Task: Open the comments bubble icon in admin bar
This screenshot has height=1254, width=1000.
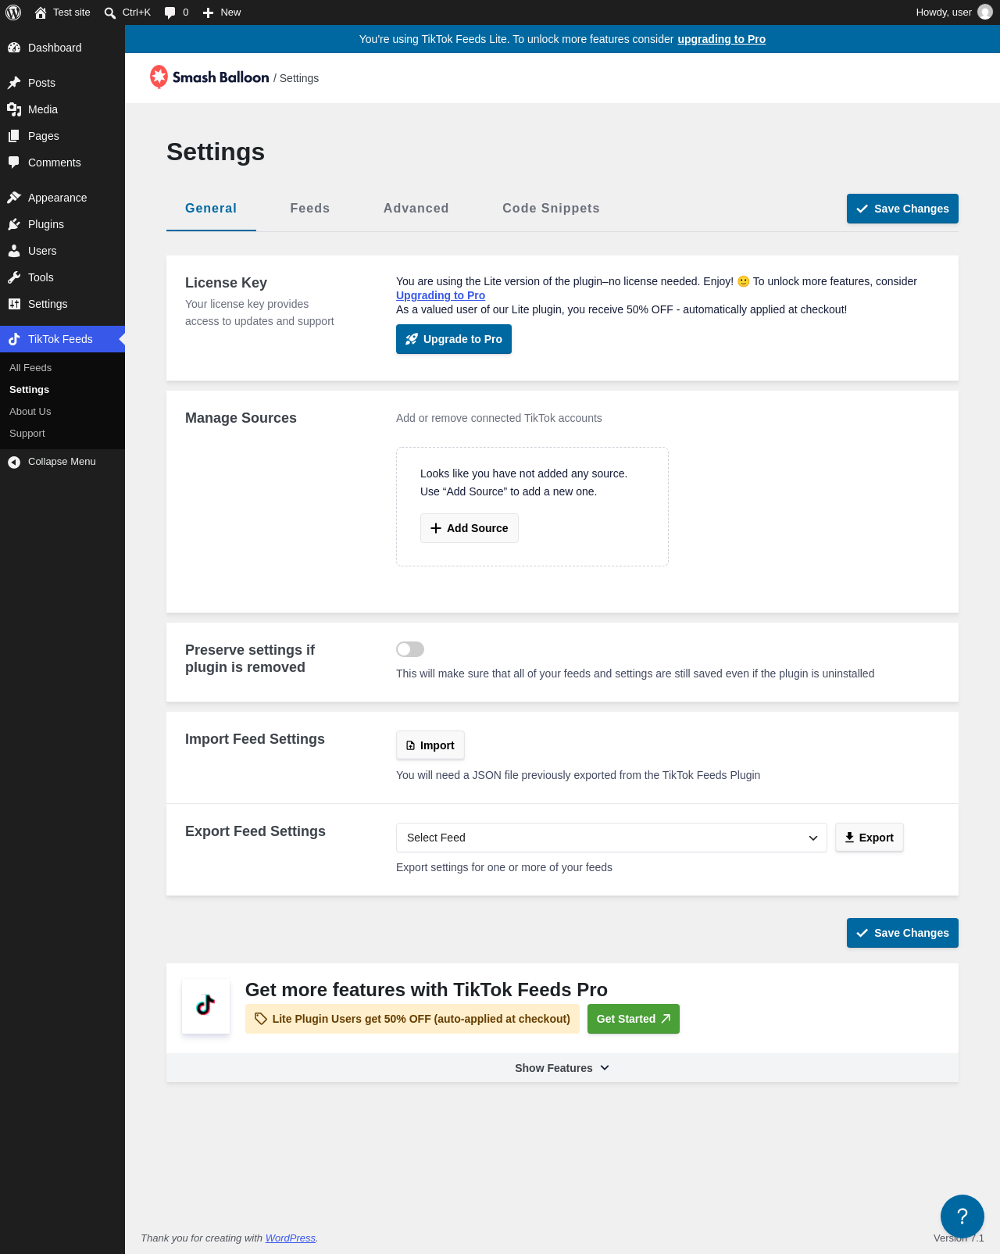Action: tap(170, 13)
